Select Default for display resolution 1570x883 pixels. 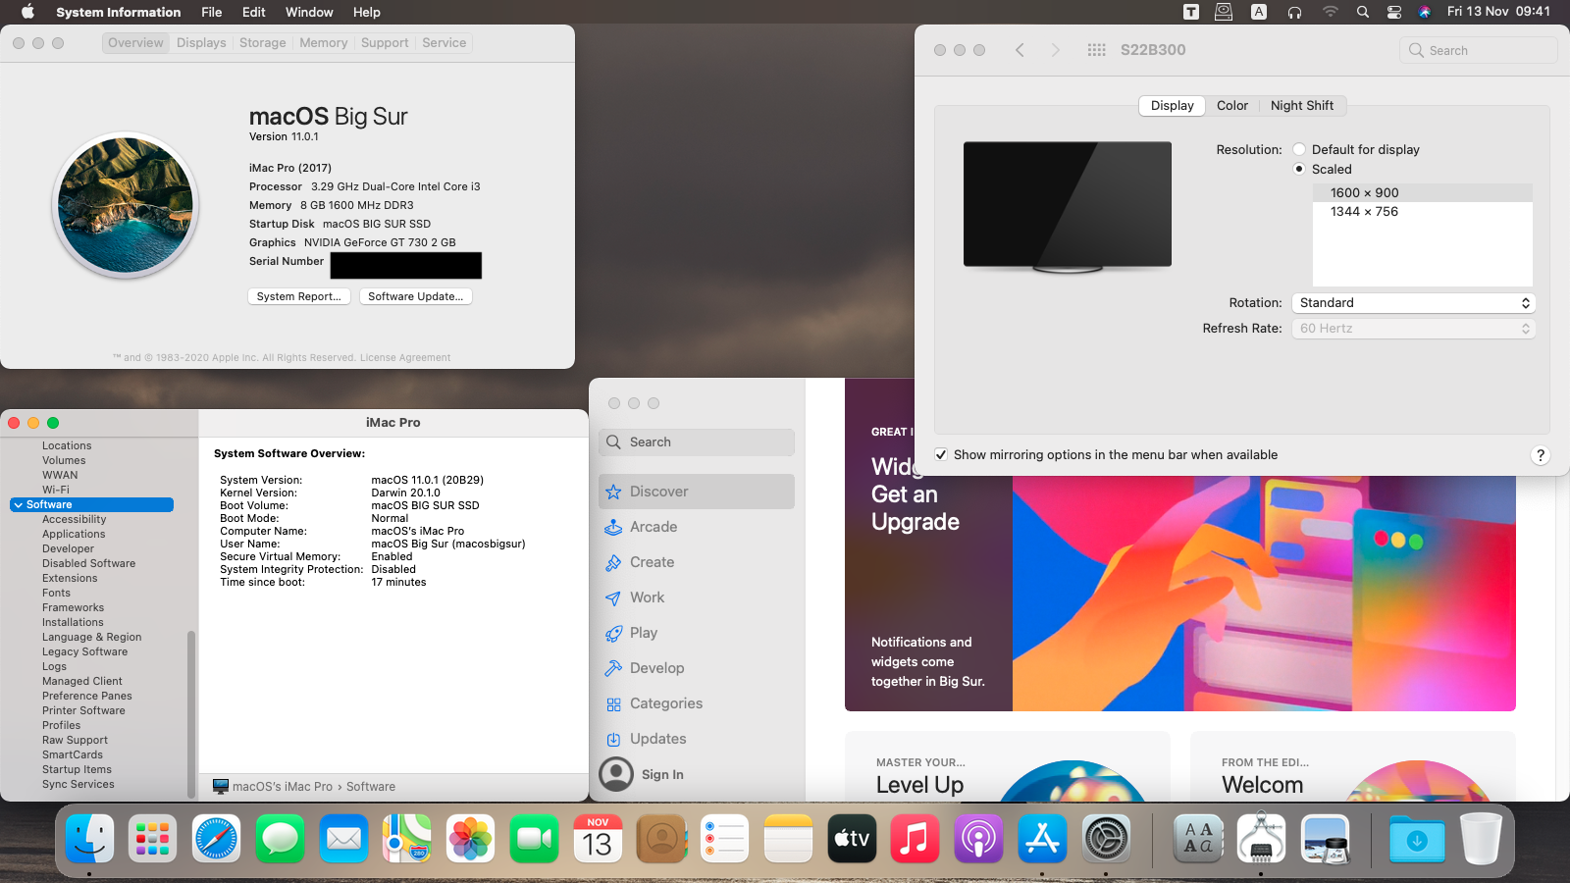[1299, 150]
